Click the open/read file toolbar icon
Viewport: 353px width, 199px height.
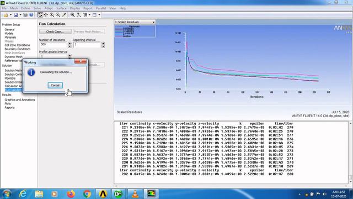(x=6, y=15)
